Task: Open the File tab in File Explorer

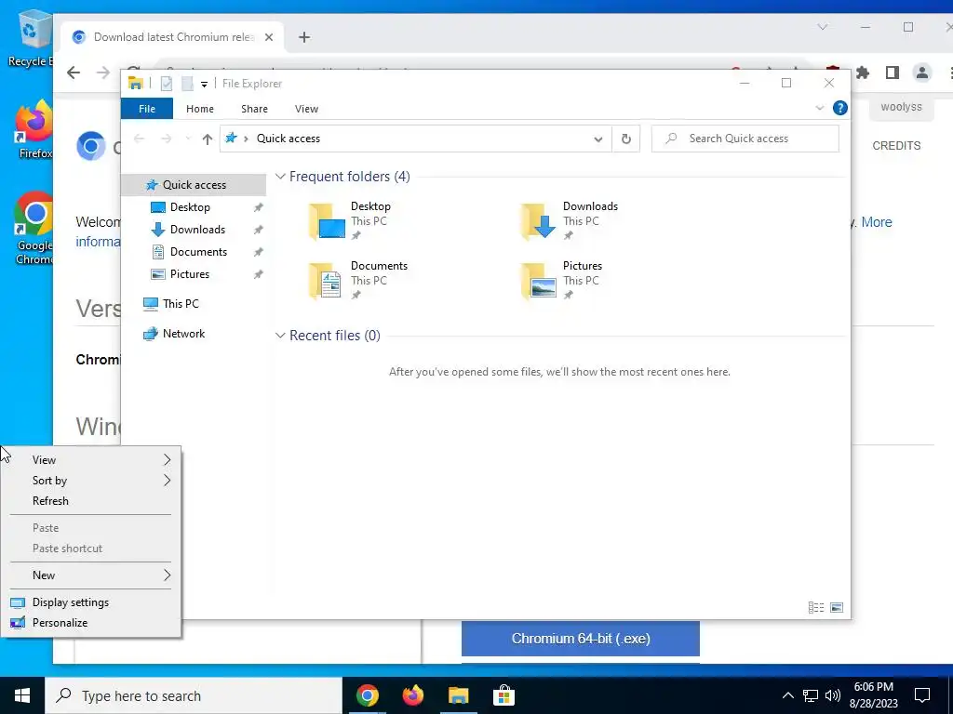Action: click(x=147, y=109)
